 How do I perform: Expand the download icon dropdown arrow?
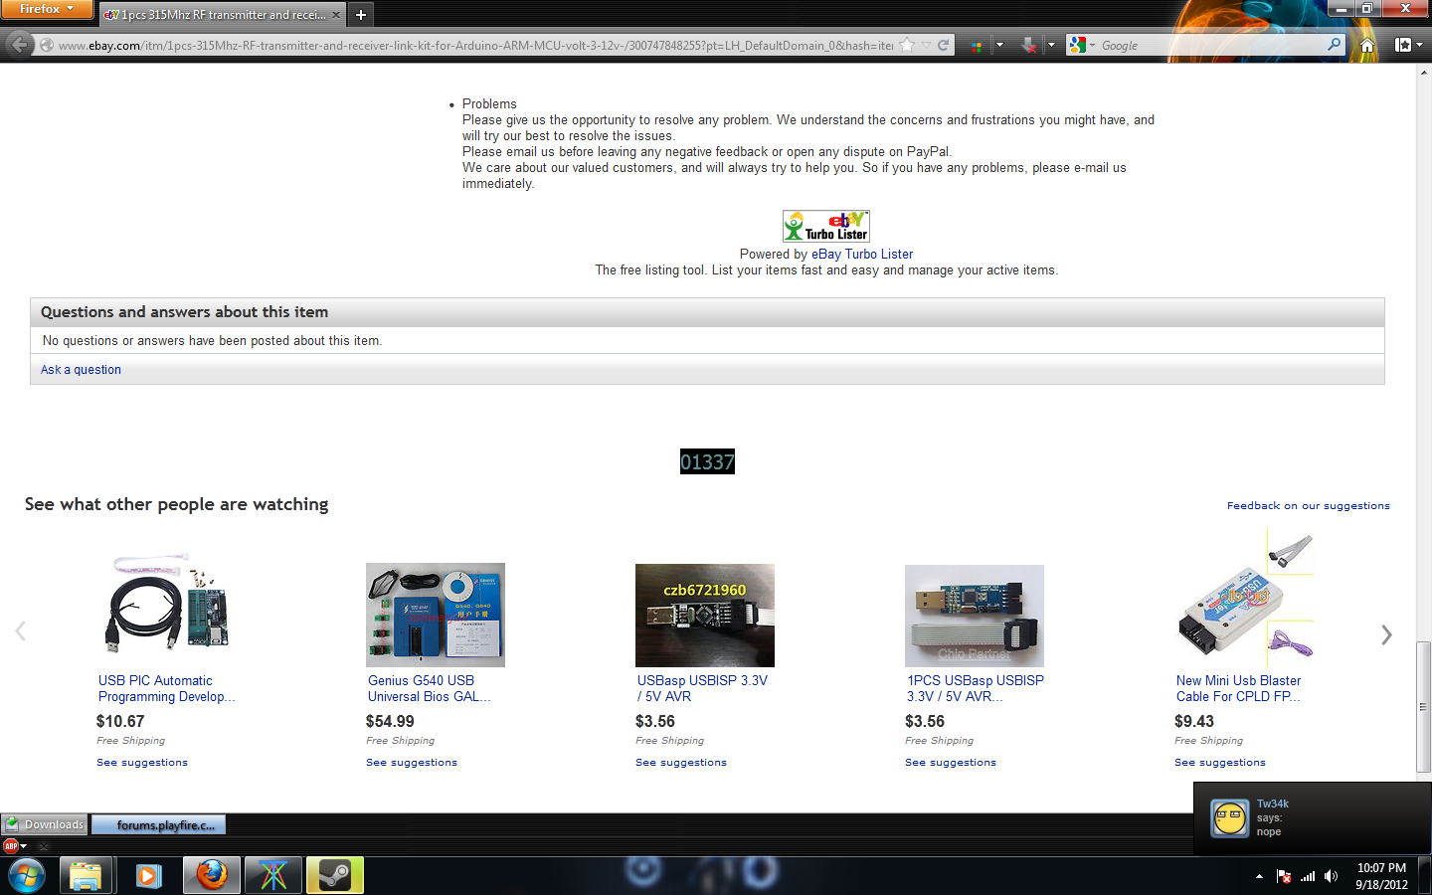(1051, 45)
